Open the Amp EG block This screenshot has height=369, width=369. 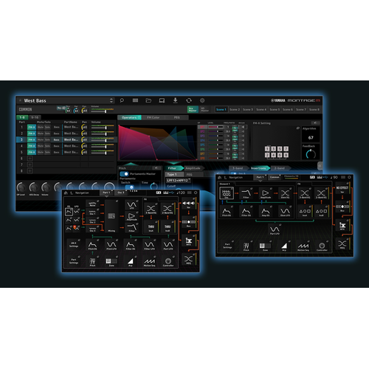coord(265,212)
